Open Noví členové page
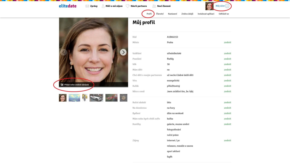Screen dimensions: 290x163 [x=164, y=6]
